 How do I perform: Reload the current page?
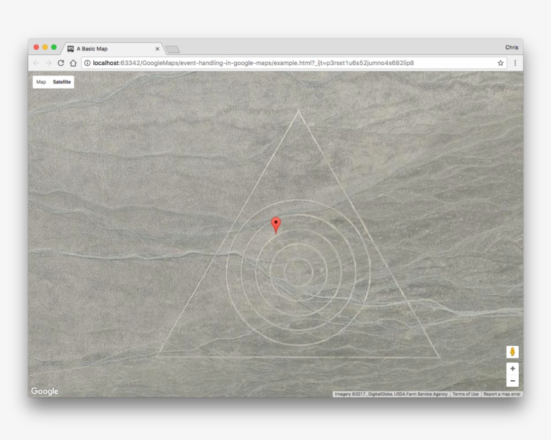[x=60, y=63]
